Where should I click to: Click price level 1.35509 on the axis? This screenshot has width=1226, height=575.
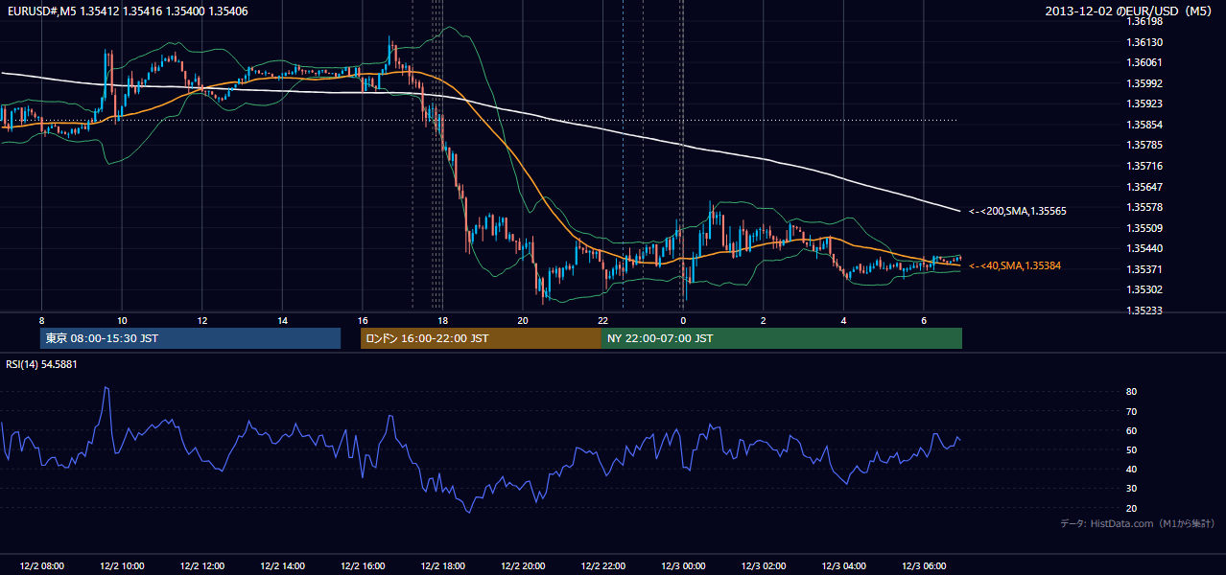1144,228
